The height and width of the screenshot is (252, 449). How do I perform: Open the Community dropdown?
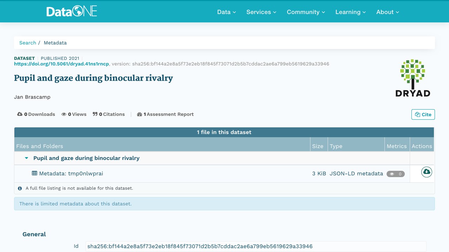tap(306, 12)
